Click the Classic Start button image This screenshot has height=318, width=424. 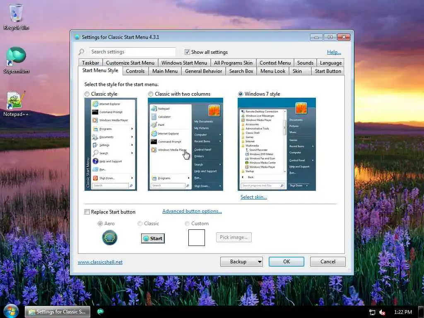[x=153, y=238]
